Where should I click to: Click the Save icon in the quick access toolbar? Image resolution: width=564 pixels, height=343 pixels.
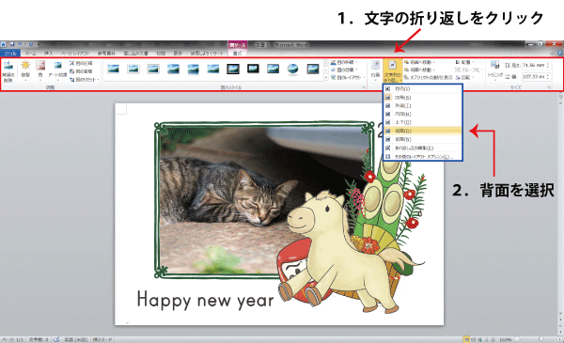pyautogui.click(x=12, y=44)
